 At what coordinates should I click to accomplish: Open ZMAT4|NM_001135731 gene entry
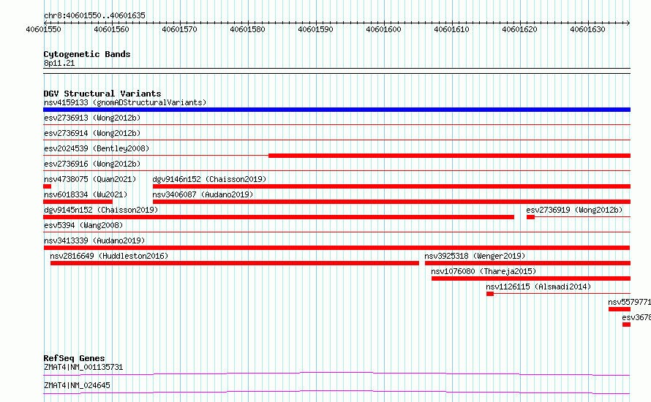[x=83, y=367]
